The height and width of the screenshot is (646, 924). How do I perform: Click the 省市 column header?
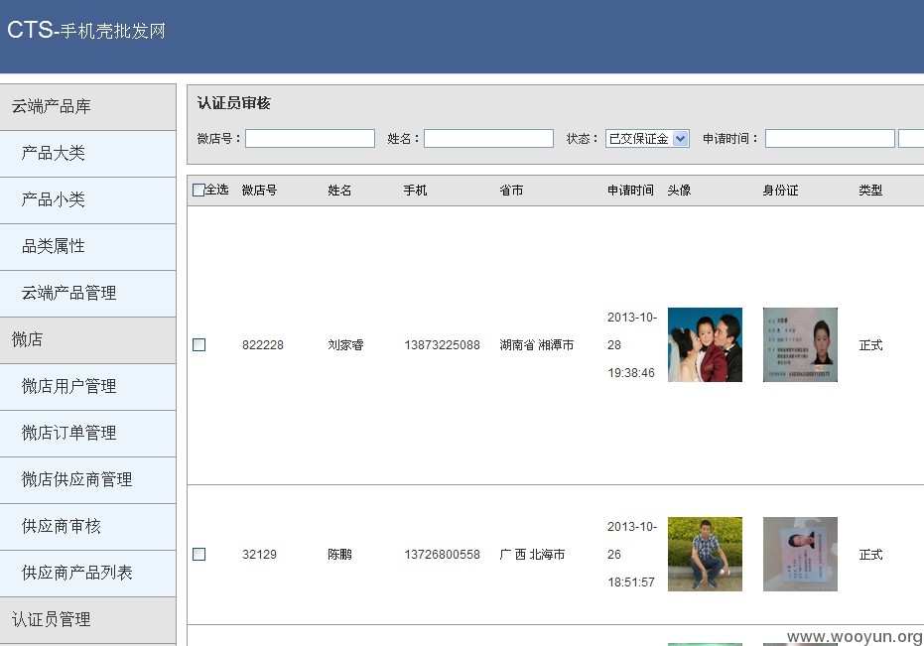pyautogui.click(x=511, y=190)
